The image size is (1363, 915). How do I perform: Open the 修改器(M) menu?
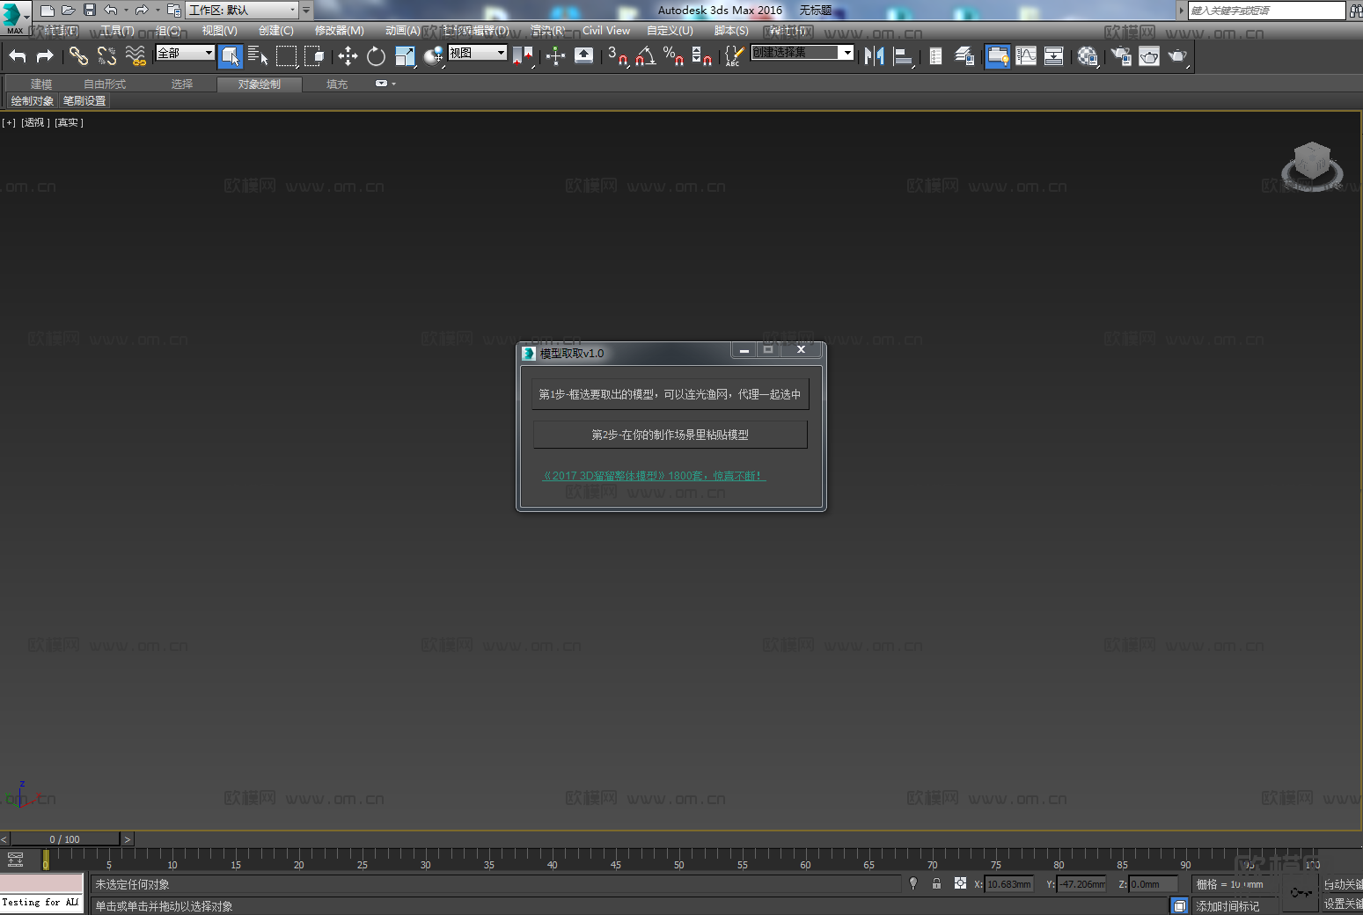(340, 31)
